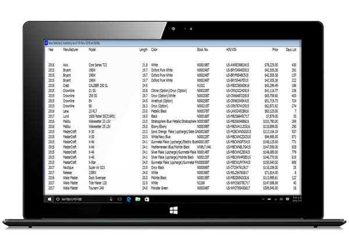The height and width of the screenshot is (237, 349).
Task: Select the Tsunami 240 model
Action: tap(97, 188)
